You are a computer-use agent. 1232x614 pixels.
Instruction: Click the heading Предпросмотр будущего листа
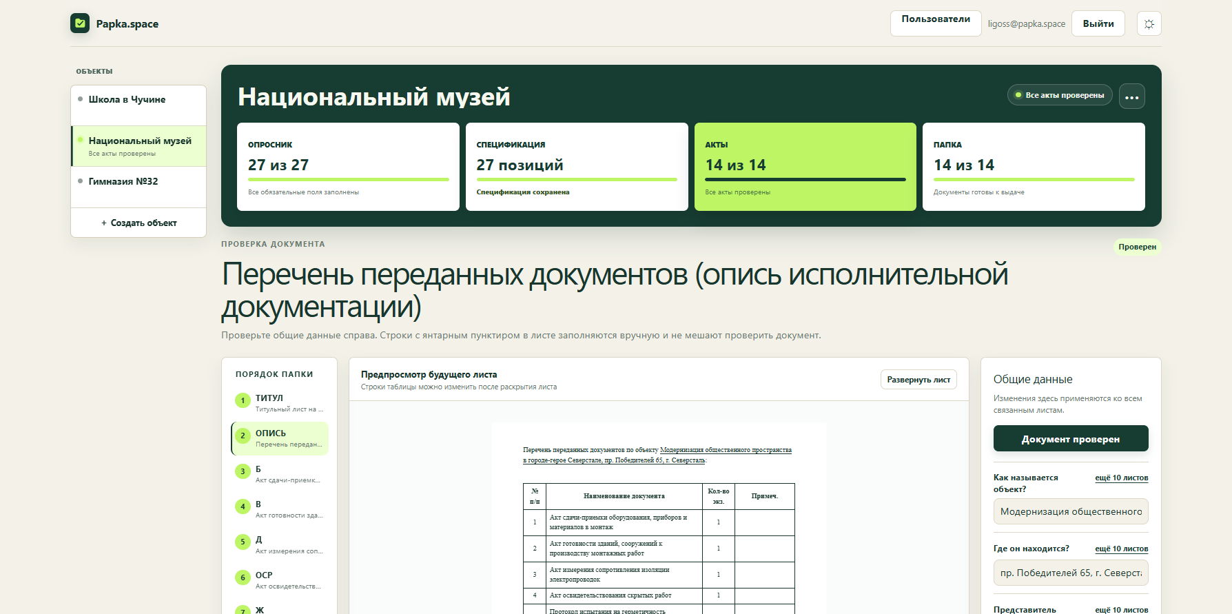click(429, 375)
